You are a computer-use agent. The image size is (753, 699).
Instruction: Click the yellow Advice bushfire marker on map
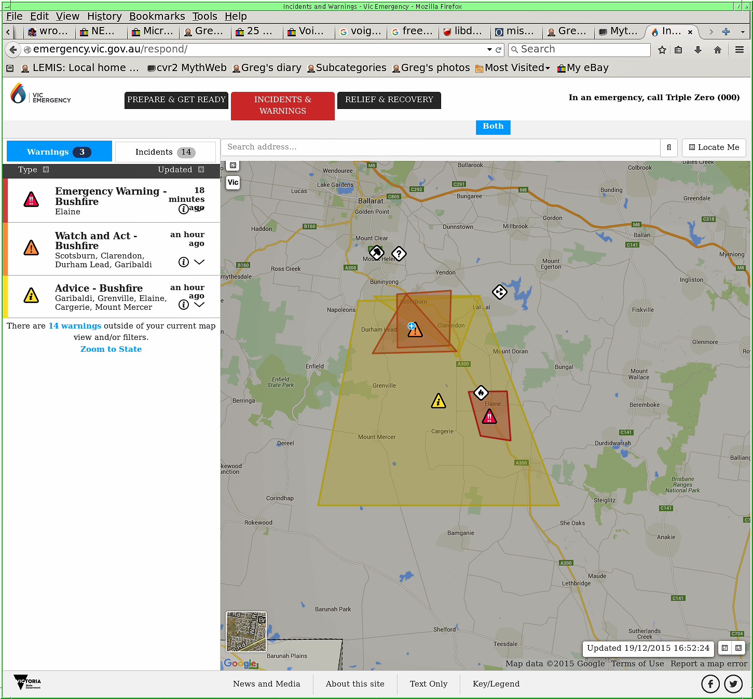coord(439,401)
